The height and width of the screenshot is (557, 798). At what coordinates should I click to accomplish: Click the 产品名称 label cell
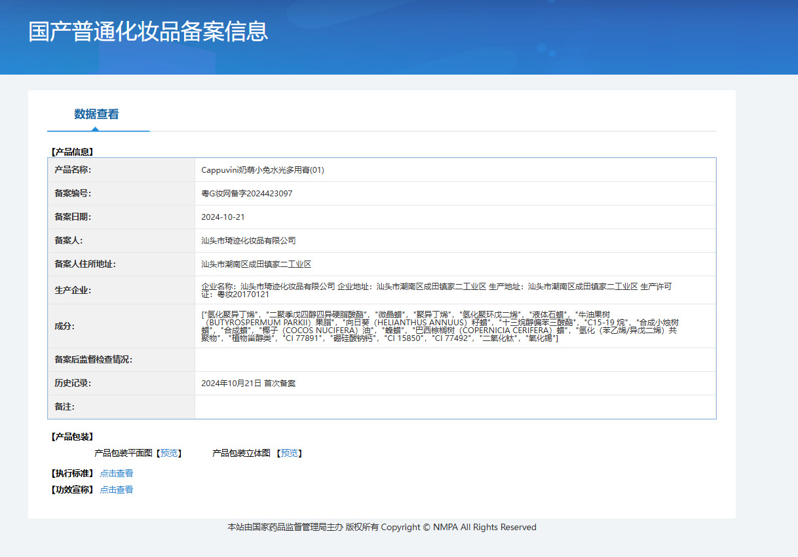pos(121,170)
